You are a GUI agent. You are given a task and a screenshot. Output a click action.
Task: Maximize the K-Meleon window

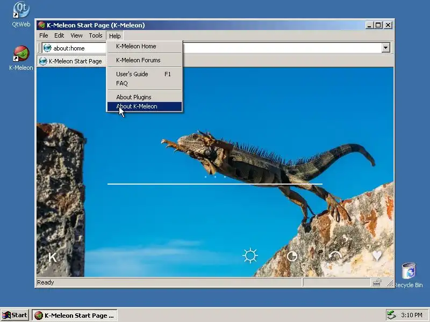click(x=378, y=25)
